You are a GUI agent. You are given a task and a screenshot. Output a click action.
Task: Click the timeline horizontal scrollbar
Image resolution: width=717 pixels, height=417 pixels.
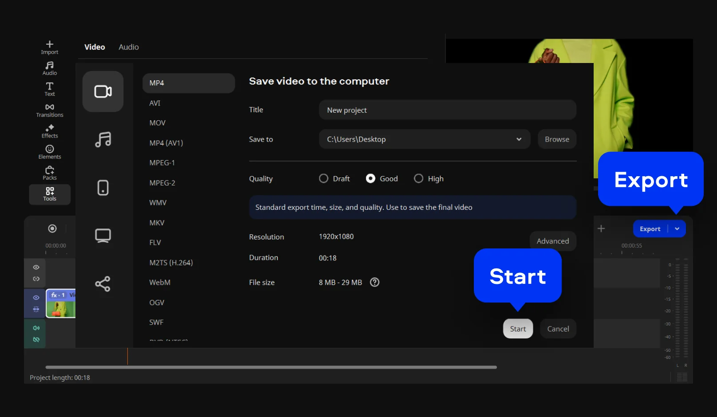point(271,367)
